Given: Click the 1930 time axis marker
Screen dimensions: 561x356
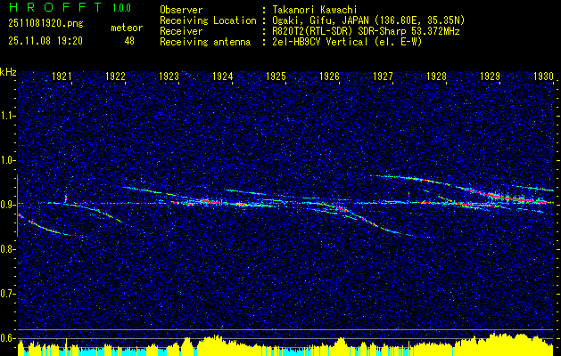Looking at the screenshot, I should pos(543,76).
